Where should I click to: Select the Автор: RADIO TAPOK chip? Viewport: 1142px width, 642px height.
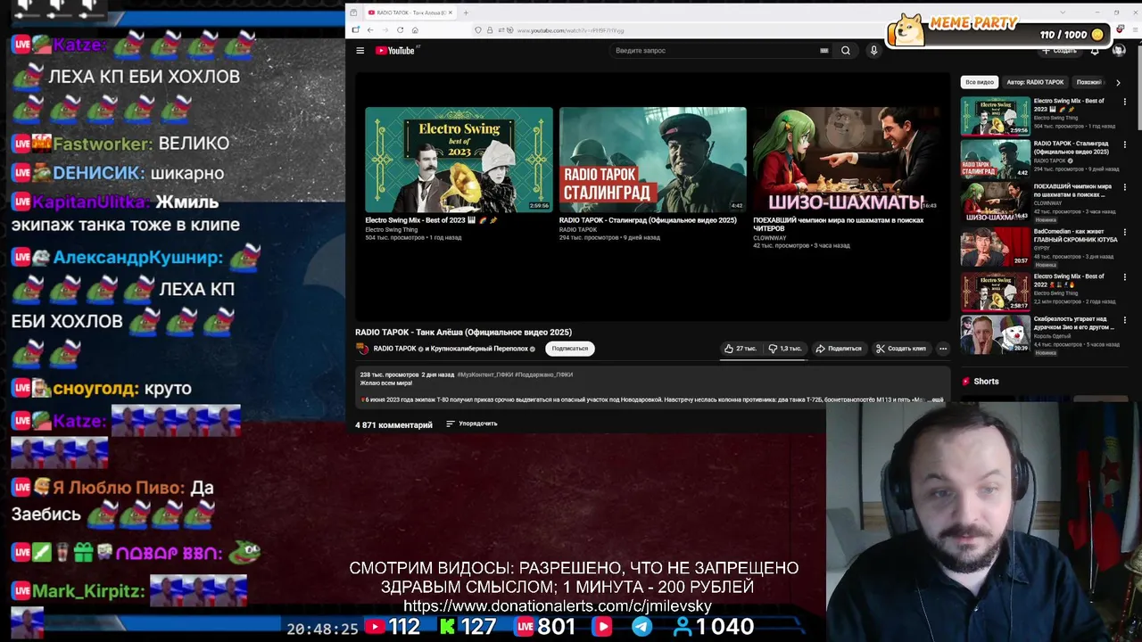pos(1035,82)
